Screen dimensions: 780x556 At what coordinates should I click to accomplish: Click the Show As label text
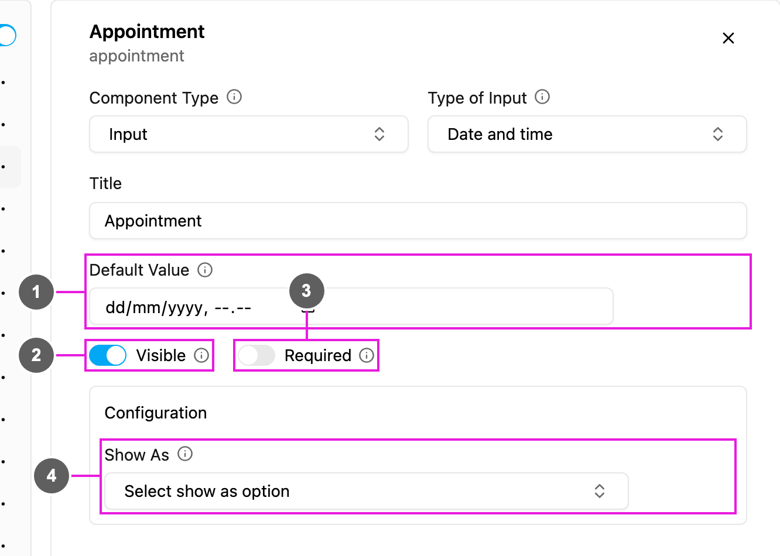(x=137, y=455)
